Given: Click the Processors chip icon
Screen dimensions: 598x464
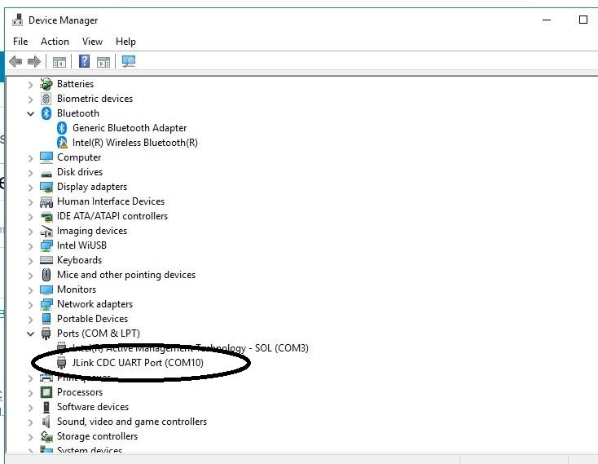Looking at the screenshot, I should tap(46, 392).
